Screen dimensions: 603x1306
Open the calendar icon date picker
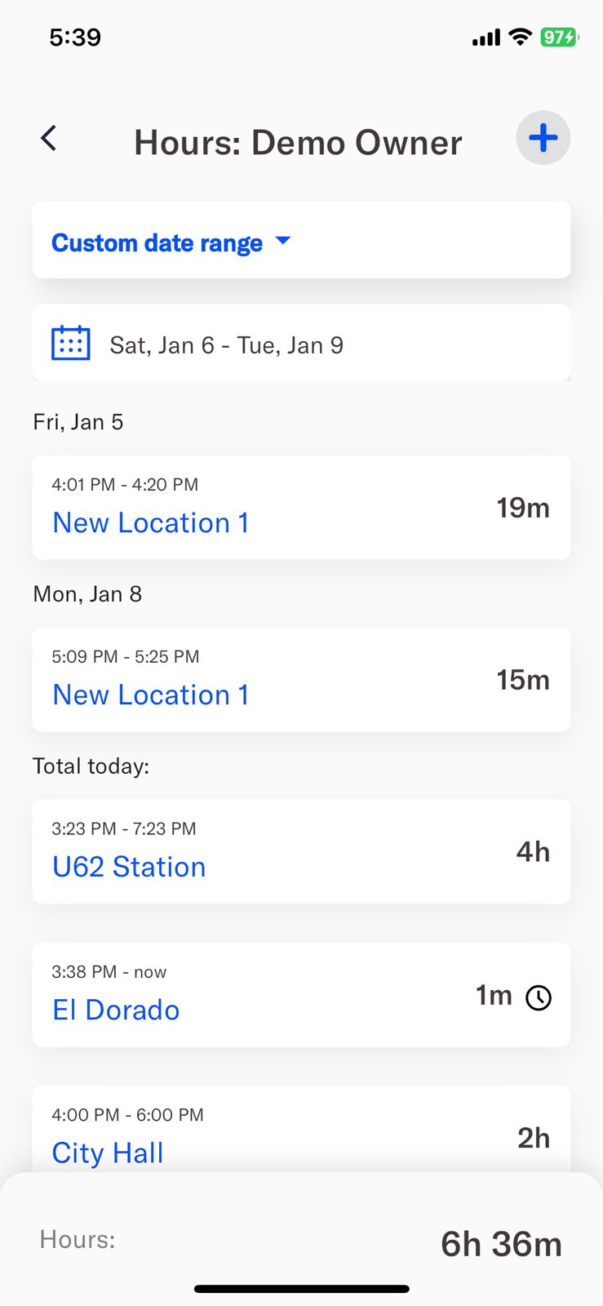coord(71,344)
